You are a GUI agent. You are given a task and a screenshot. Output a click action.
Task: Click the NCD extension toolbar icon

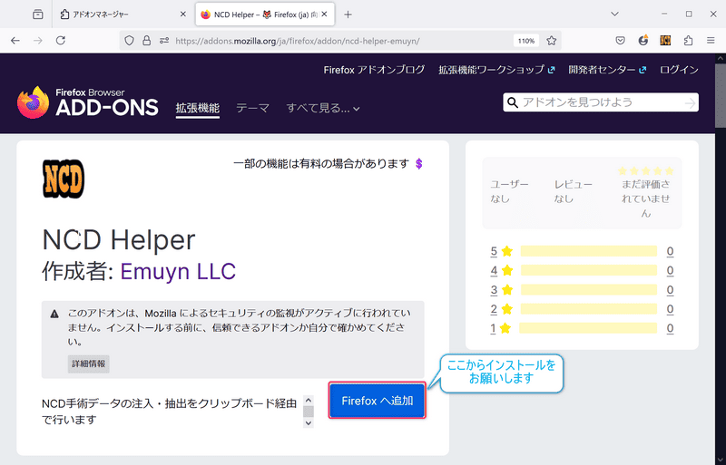click(665, 41)
